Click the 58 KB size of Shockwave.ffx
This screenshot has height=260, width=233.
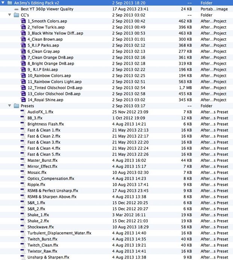point(186,227)
